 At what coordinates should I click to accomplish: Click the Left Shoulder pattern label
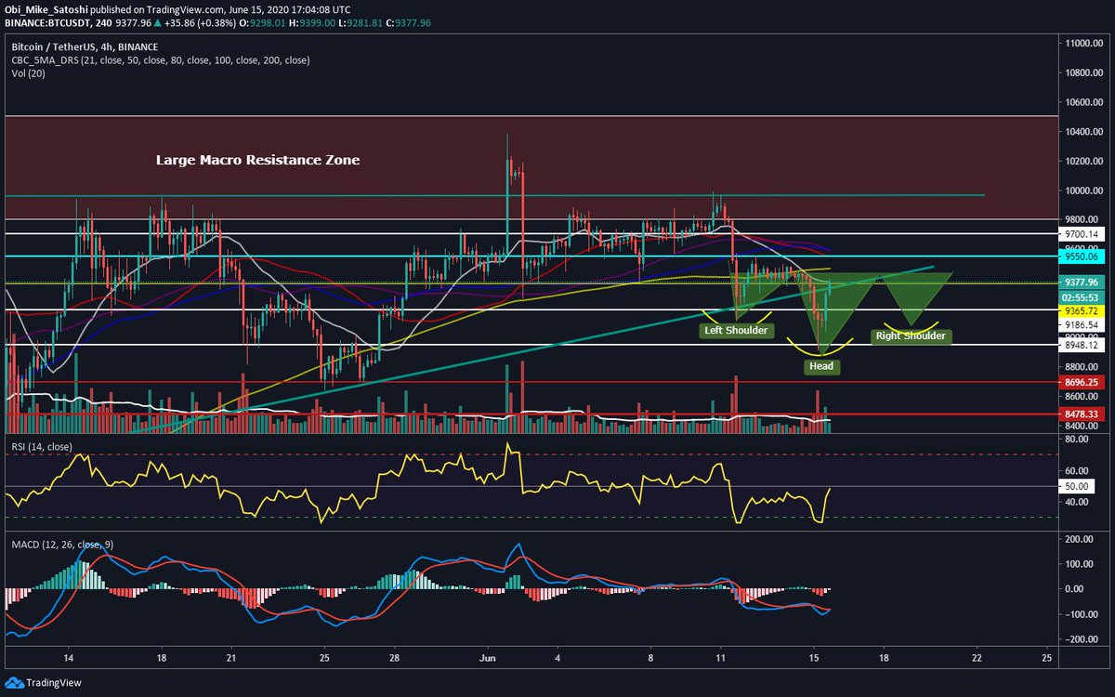tap(735, 331)
